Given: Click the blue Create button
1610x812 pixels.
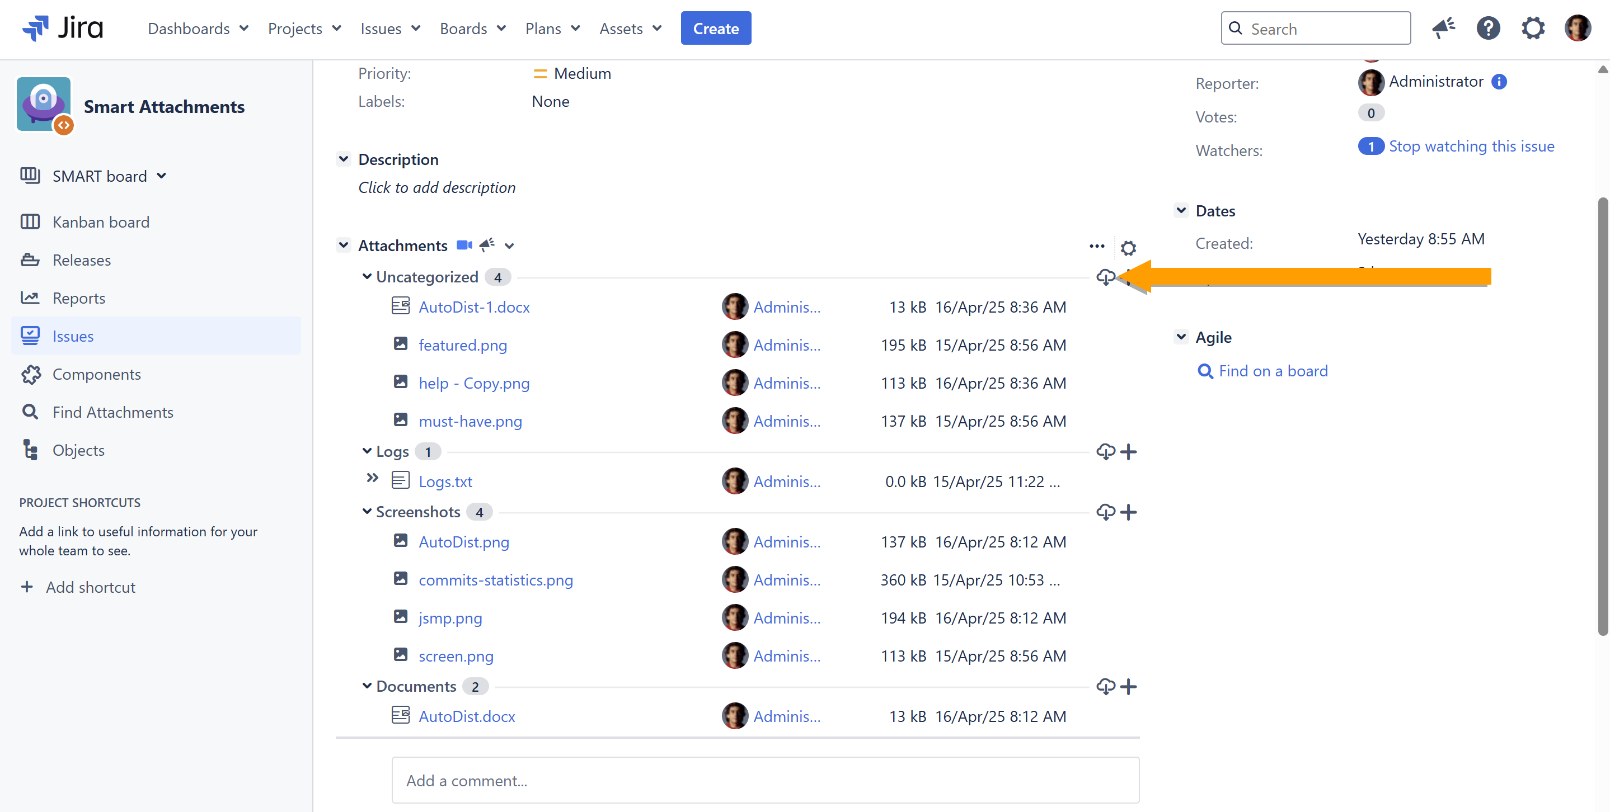Looking at the screenshot, I should (715, 29).
